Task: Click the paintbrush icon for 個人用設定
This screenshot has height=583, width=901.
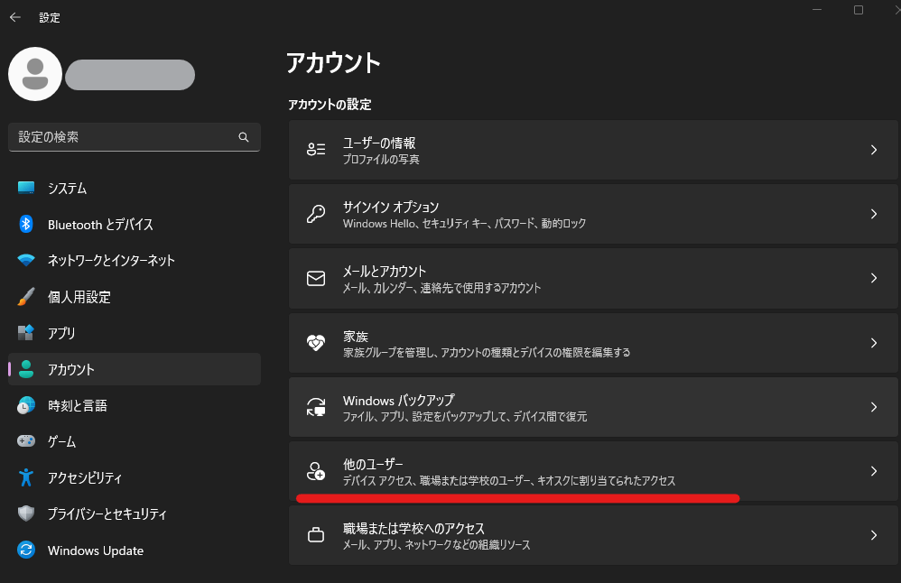Action: coord(26,296)
